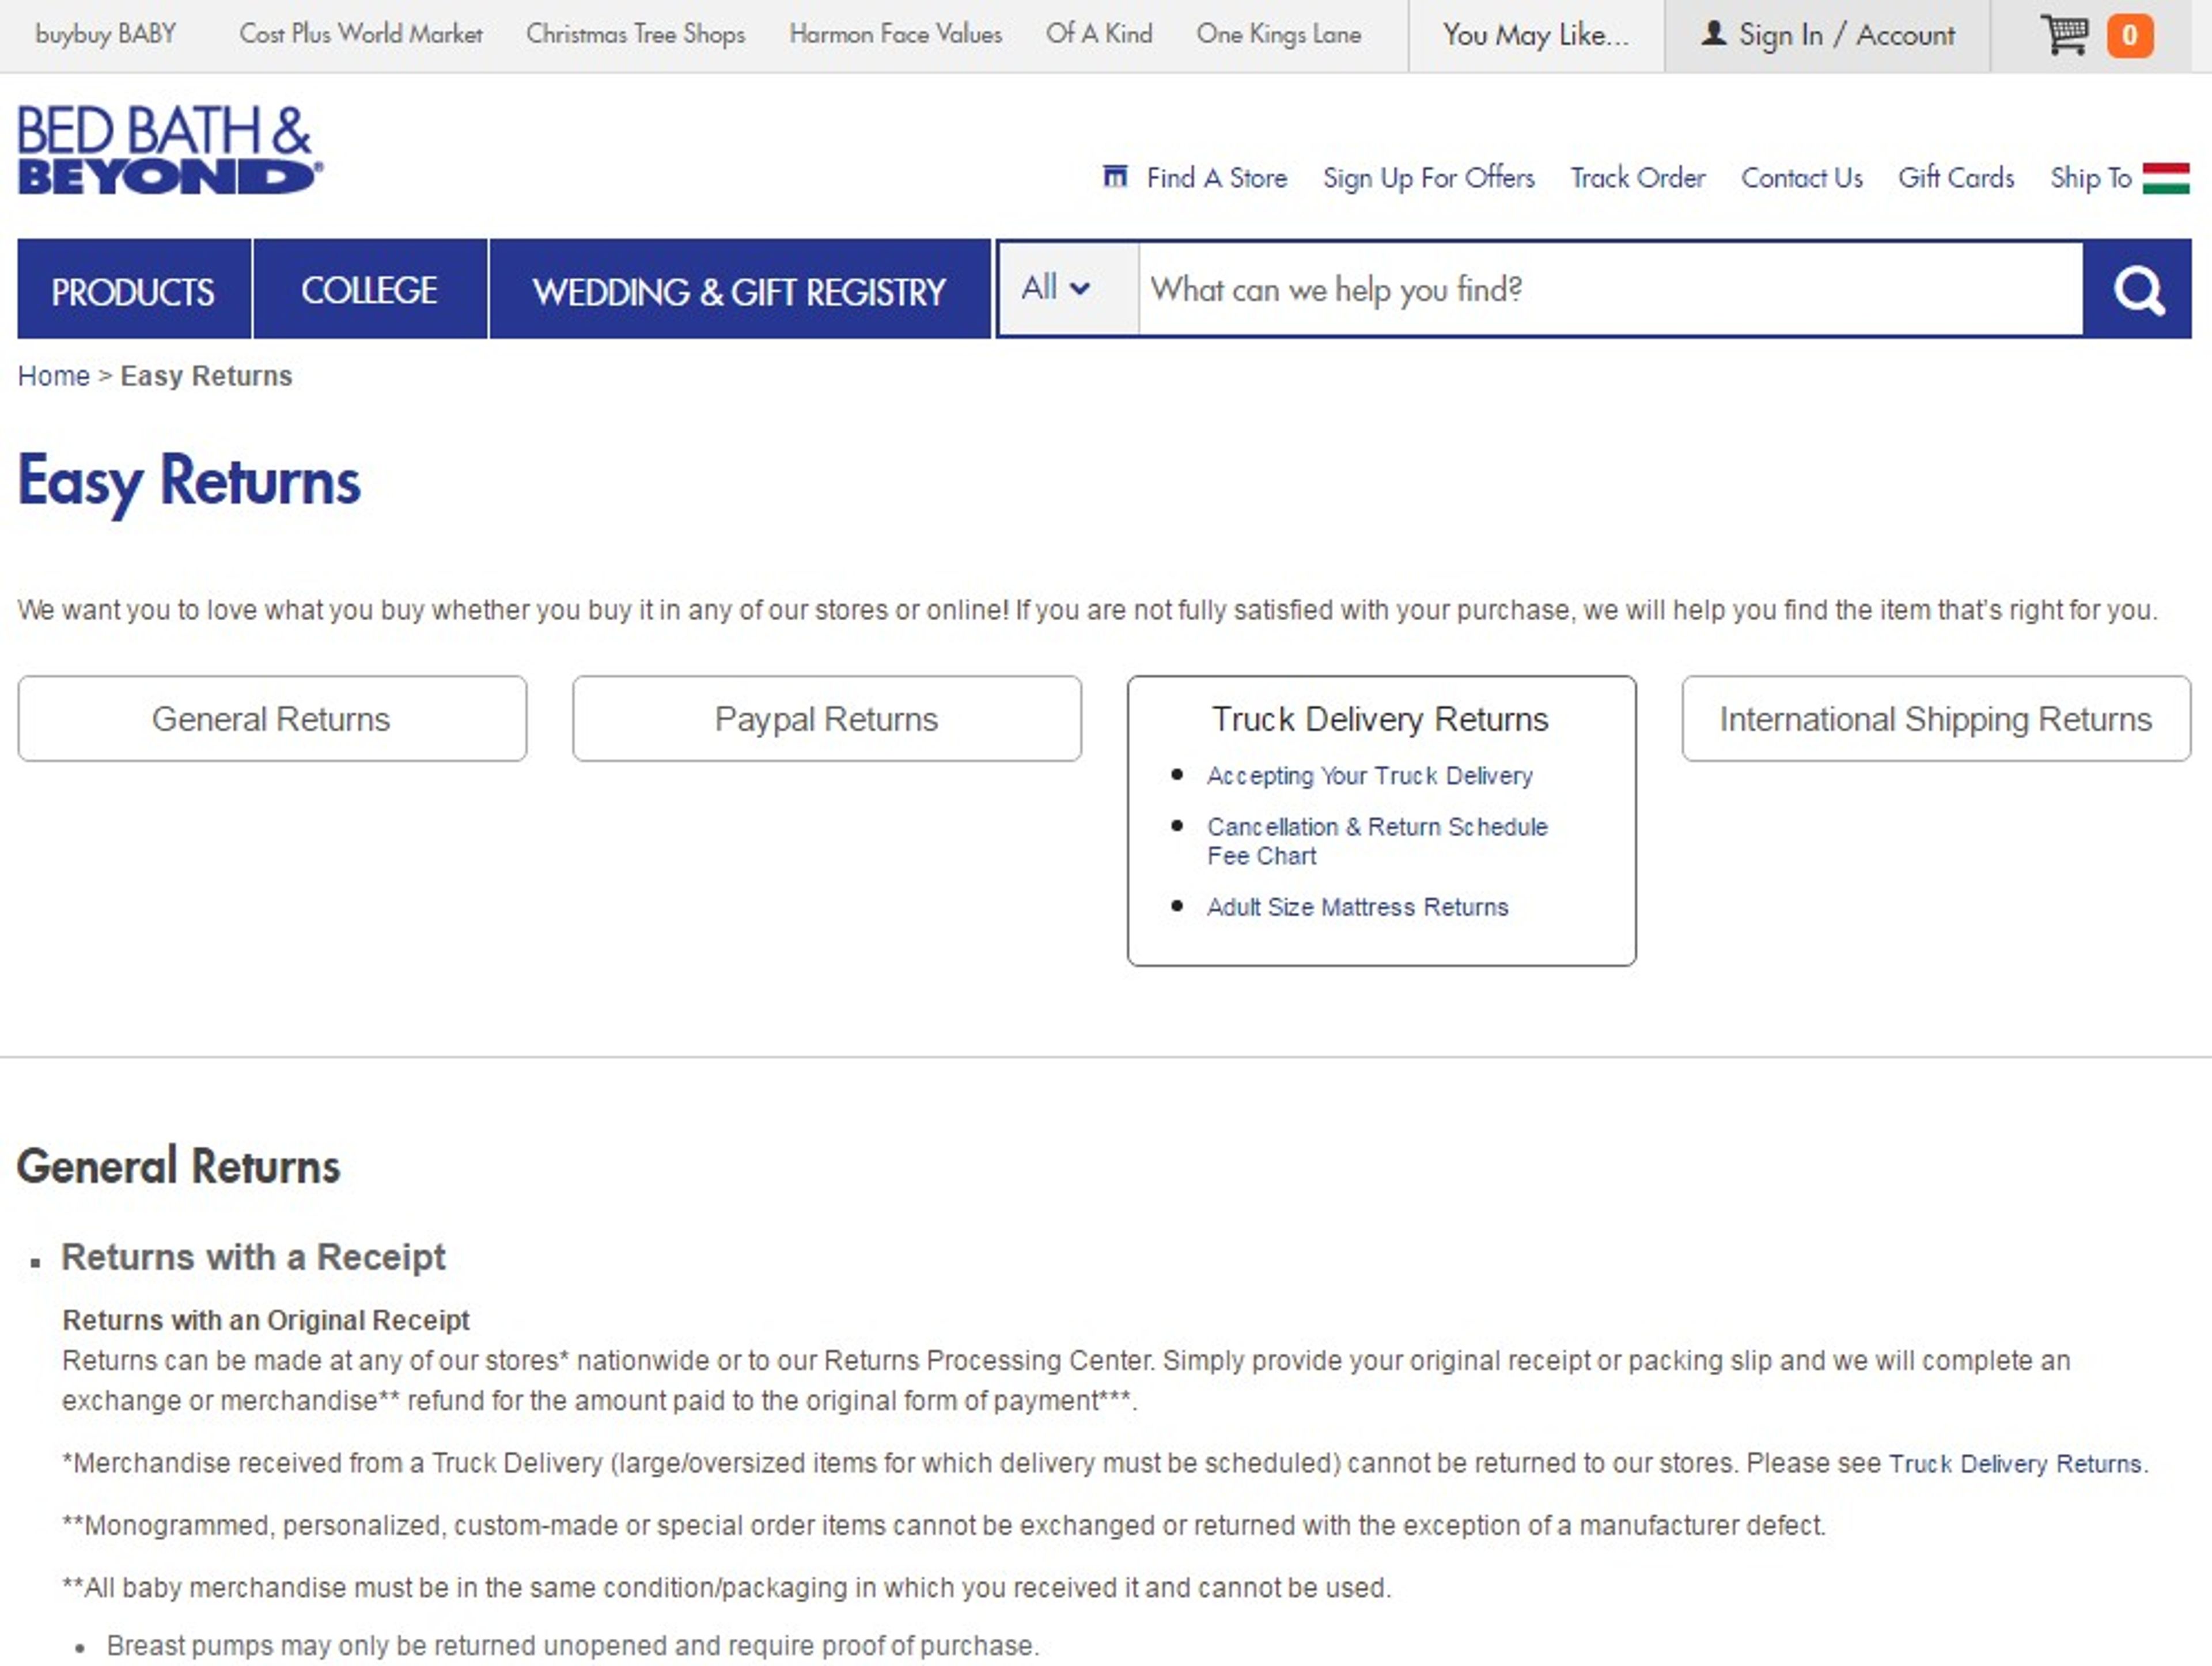Open the PRODUCTS navigation menu
The image size is (2212, 1666).
pyautogui.click(x=133, y=291)
